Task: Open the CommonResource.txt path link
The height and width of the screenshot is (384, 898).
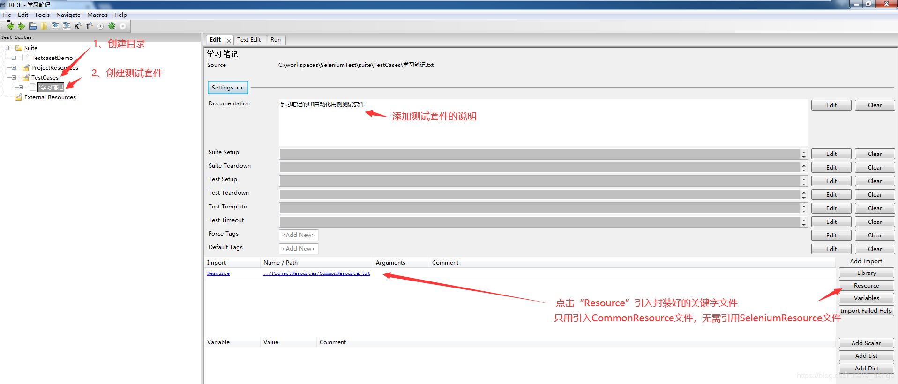Action: click(317, 273)
